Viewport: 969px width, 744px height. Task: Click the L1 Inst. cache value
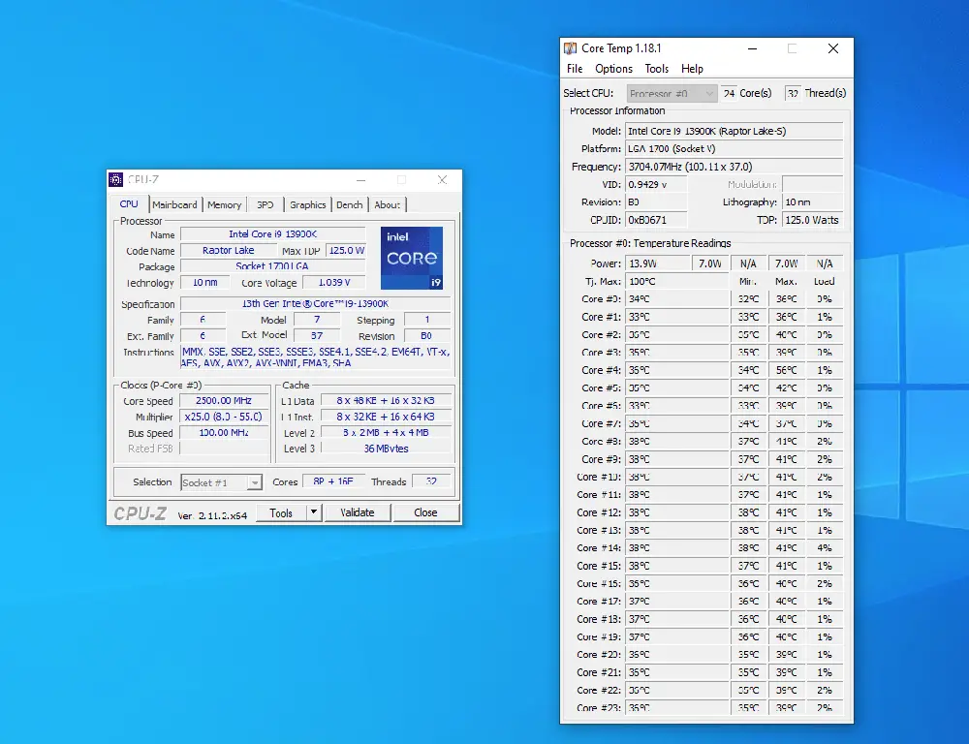[x=386, y=417]
